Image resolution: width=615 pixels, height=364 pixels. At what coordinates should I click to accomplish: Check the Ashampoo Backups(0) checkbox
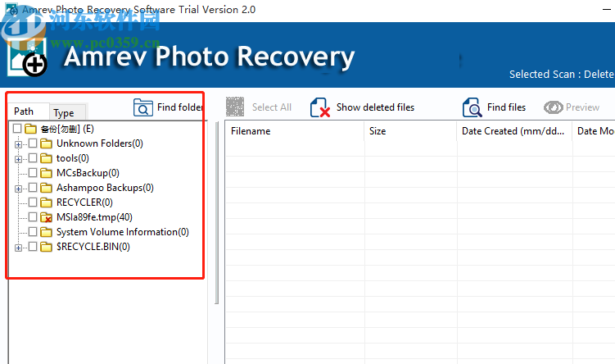click(33, 187)
